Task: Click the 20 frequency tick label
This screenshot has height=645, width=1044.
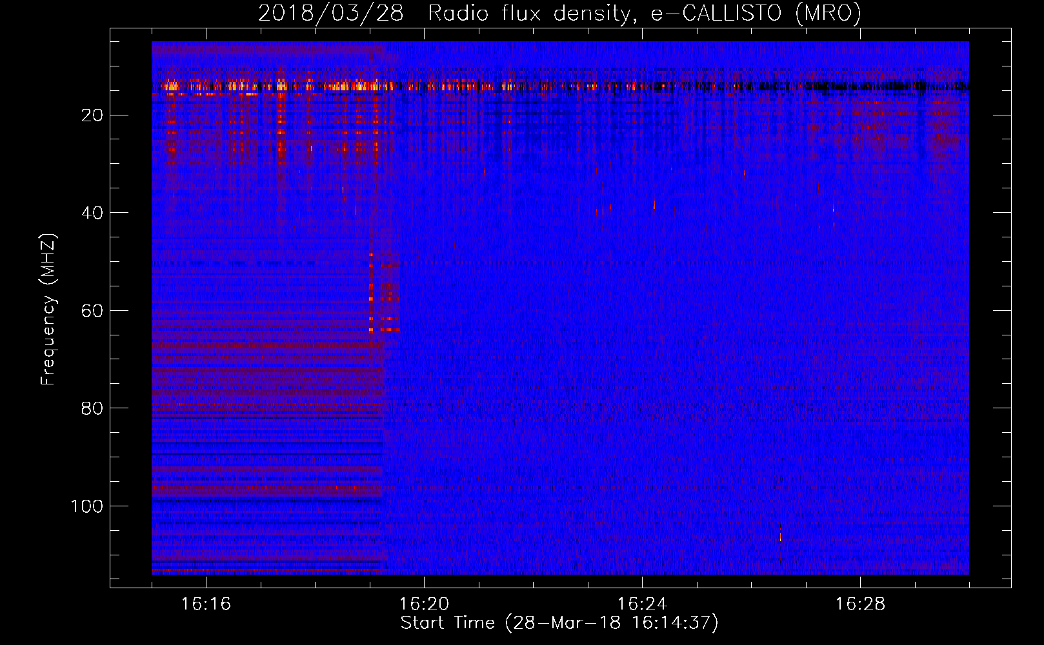Action: [93, 115]
